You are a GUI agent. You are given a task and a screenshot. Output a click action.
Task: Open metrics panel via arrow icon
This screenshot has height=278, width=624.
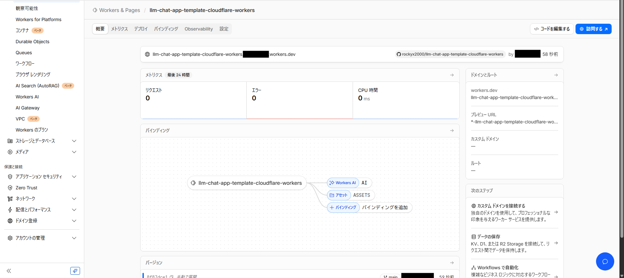(x=452, y=75)
